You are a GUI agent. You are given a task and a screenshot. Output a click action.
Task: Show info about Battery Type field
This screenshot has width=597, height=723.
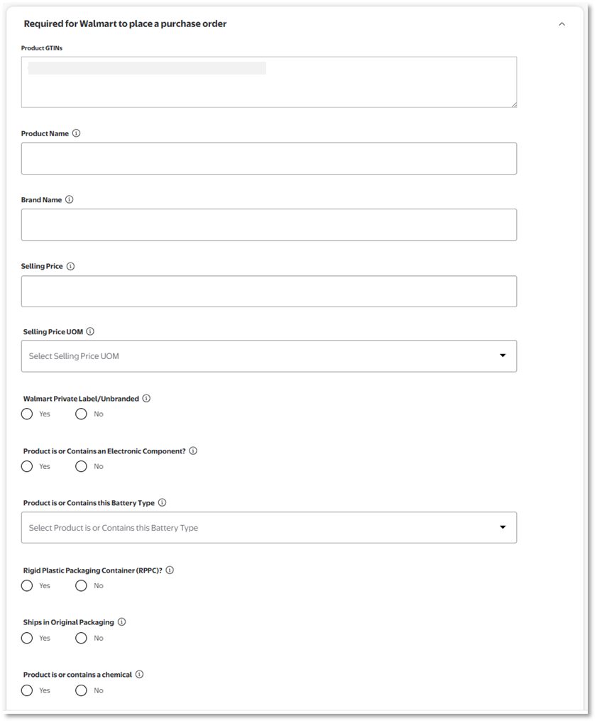click(x=162, y=503)
